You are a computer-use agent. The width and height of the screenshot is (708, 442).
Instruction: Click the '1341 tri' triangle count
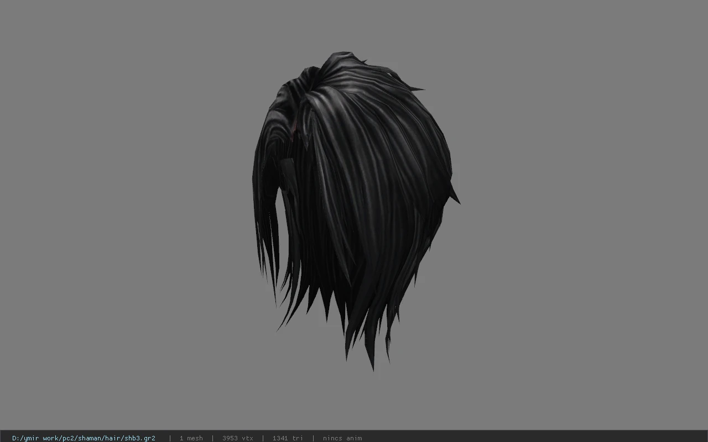[288, 438]
